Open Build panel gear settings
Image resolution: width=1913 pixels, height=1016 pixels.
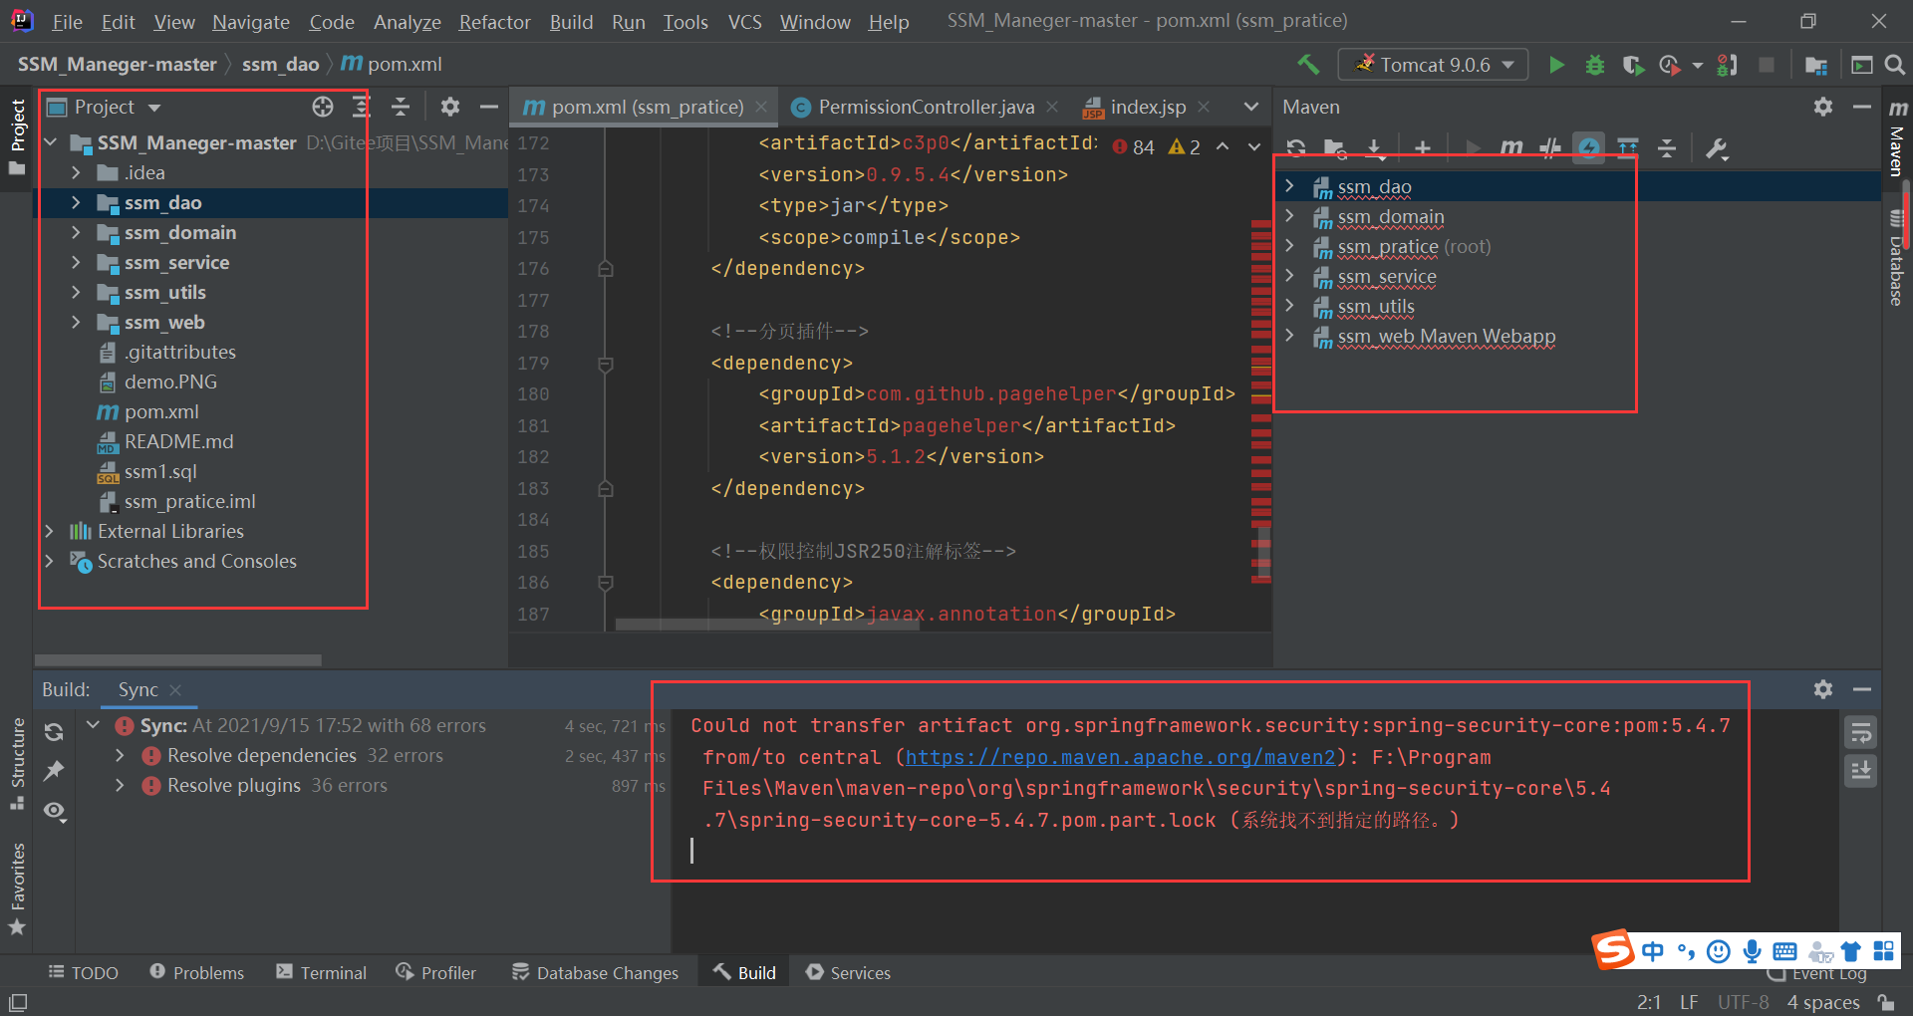point(1823,689)
